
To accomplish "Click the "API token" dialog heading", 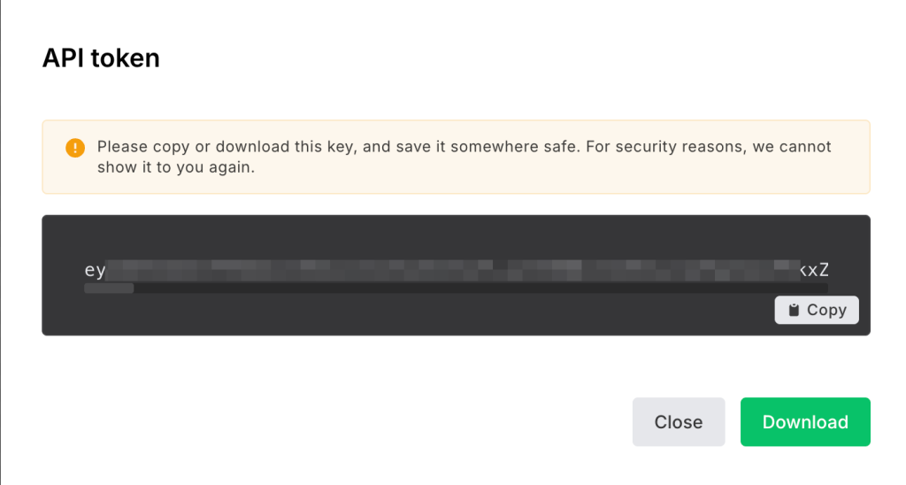I will tap(101, 58).
